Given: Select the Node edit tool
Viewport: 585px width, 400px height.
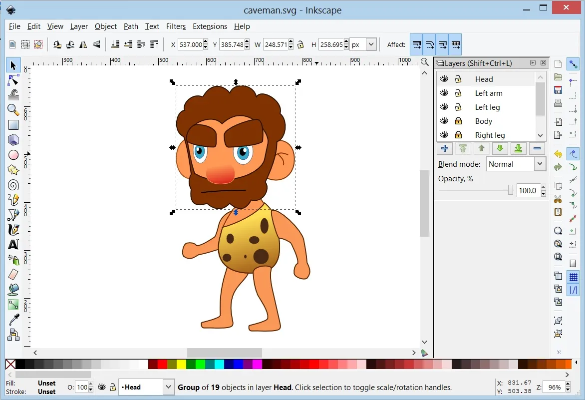Looking at the screenshot, I should point(13,80).
